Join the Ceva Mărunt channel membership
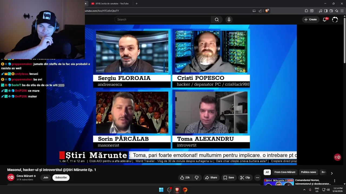The image size is (346, 194). click(46, 178)
